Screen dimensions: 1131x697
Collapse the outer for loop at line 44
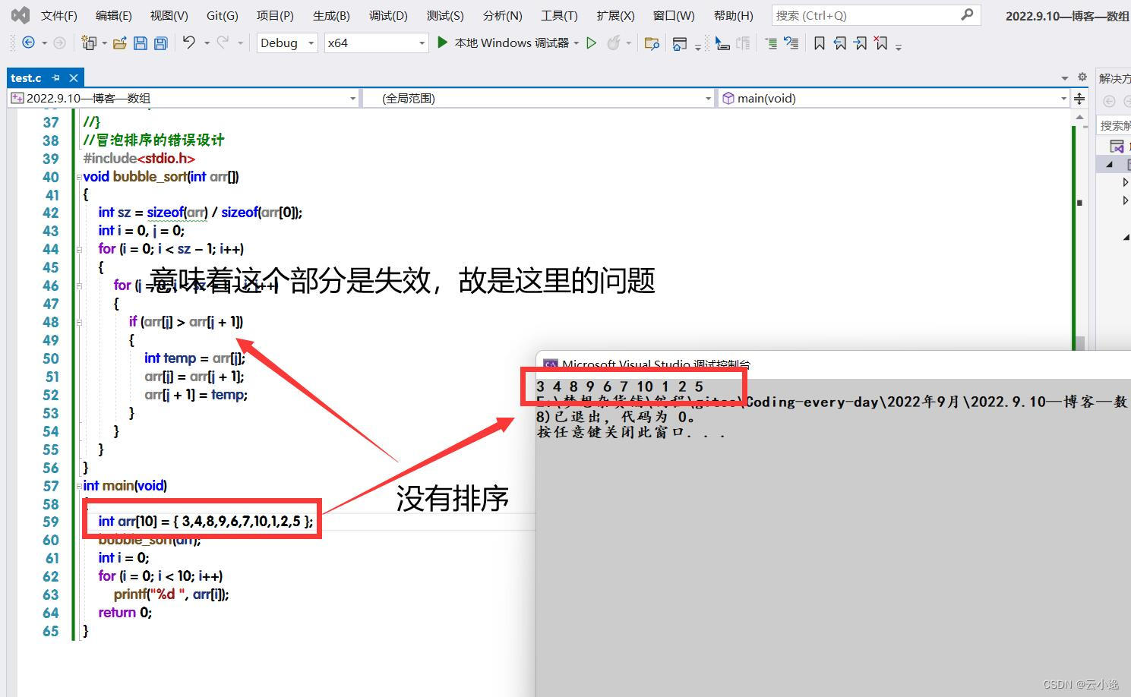coord(78,250)
